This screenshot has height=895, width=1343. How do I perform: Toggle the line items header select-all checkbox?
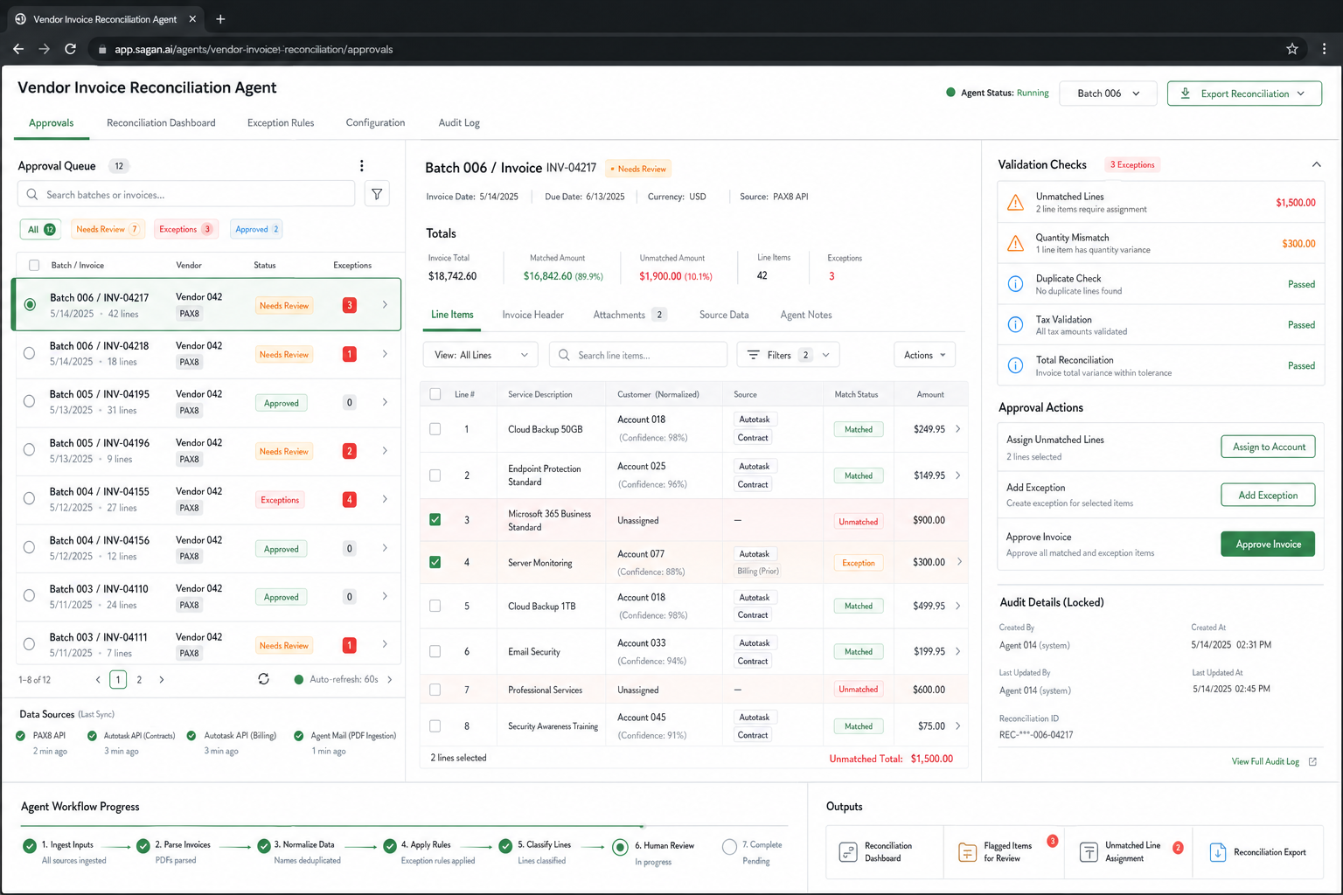click(435, 394)
